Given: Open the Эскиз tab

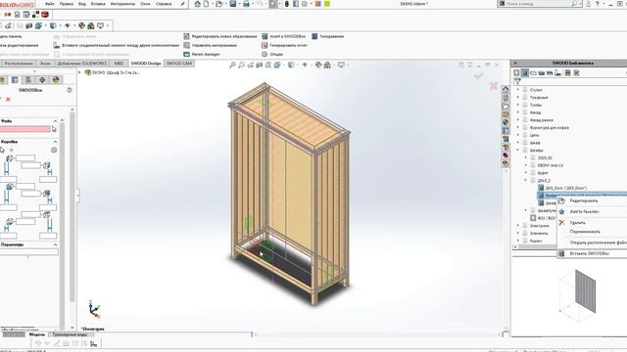Looking at the screenshot, I should tap(45, 63).
